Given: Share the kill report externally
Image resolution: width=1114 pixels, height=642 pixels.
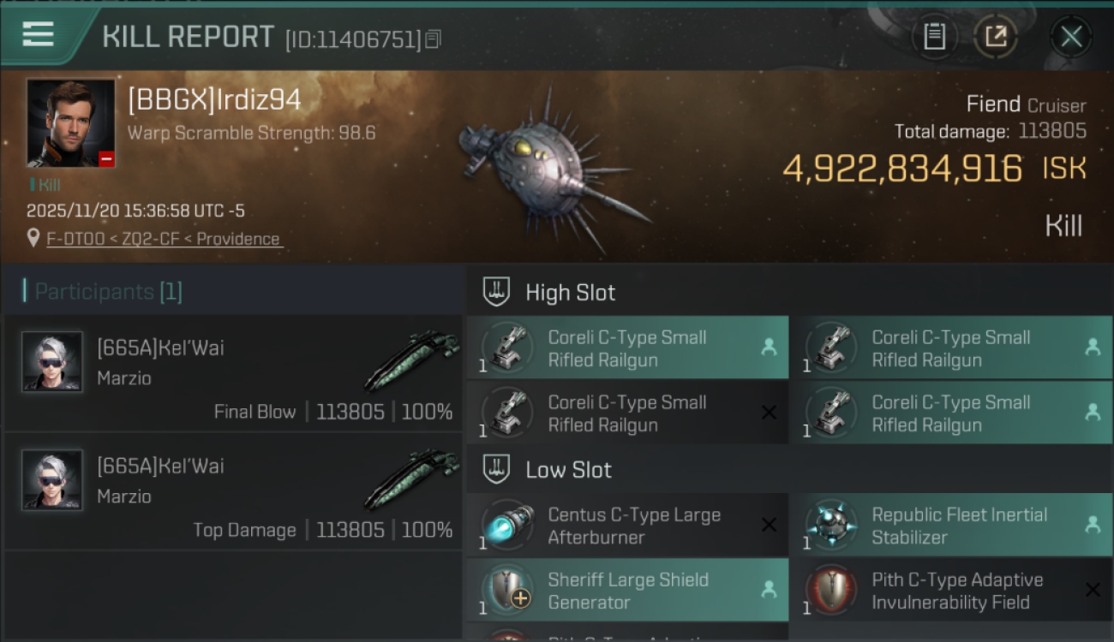Looking at the screenshot, I should 996,37.
